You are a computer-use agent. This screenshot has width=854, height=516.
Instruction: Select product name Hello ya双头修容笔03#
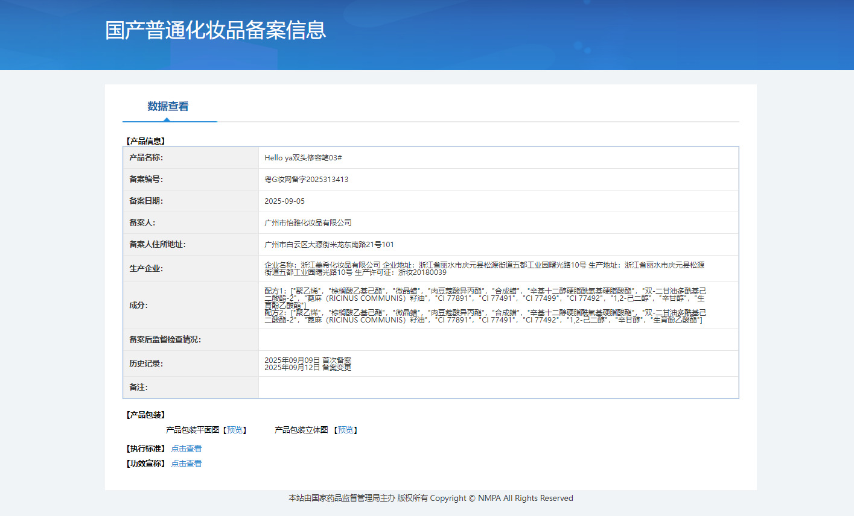[x=303, y=158]
